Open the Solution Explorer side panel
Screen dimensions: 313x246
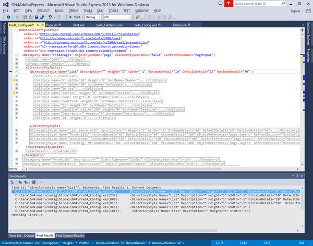pyautogui.click(x=308, y=34)
